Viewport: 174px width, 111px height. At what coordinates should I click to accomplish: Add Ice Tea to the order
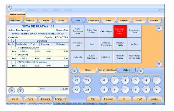(x=134, y=44)
